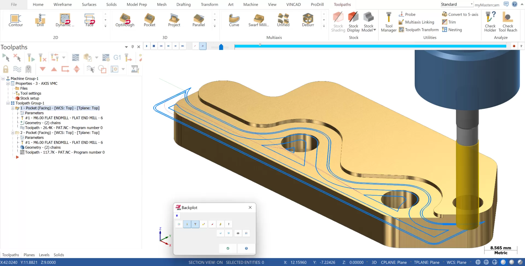Click Convert to 5-axis
525x266 pixels.
[x=460, y=14]
